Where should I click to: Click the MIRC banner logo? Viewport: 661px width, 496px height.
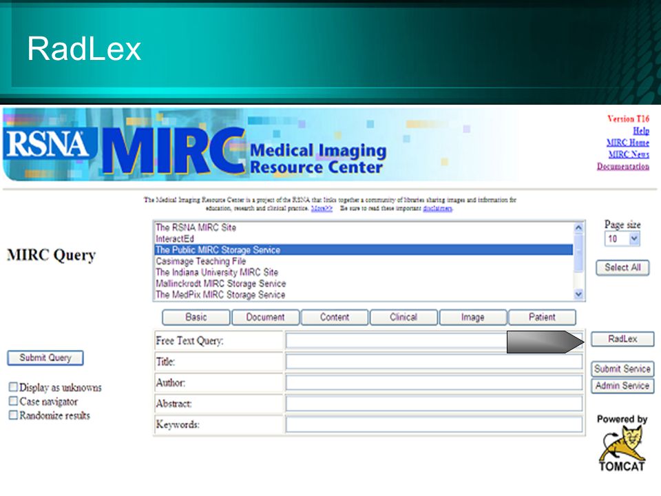(173, 151)
